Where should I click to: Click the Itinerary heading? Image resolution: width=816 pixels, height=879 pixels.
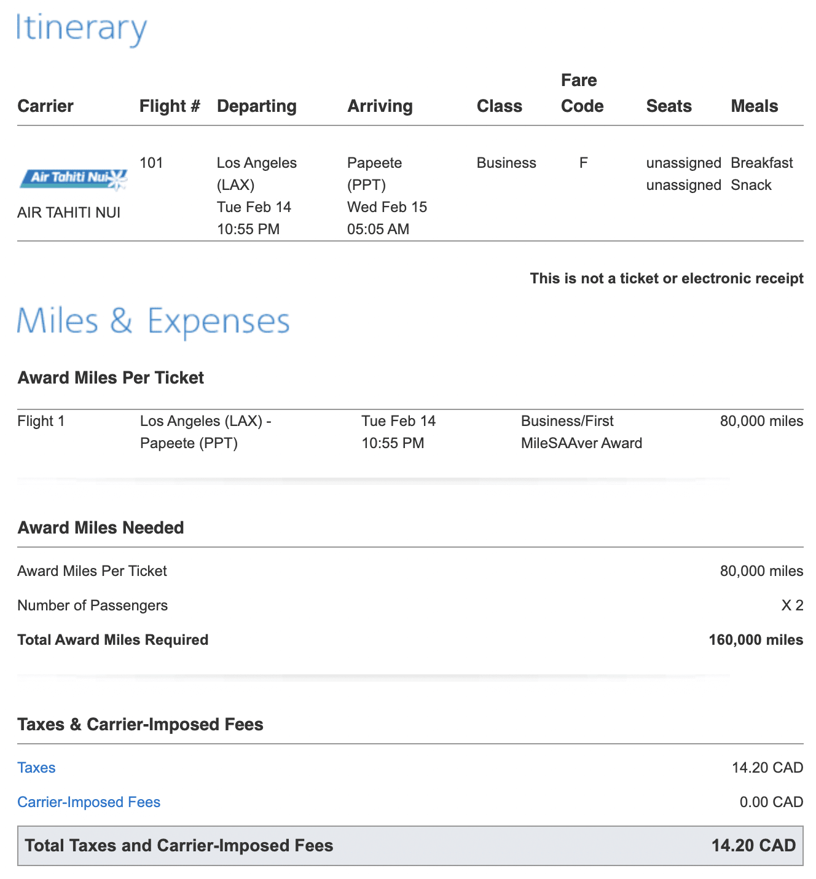(x=82, y=28)
